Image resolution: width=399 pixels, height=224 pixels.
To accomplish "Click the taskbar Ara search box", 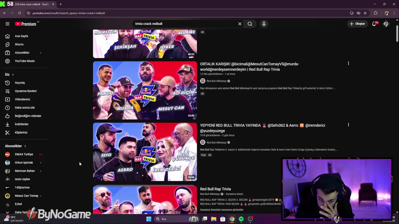I will click(177, 219).
